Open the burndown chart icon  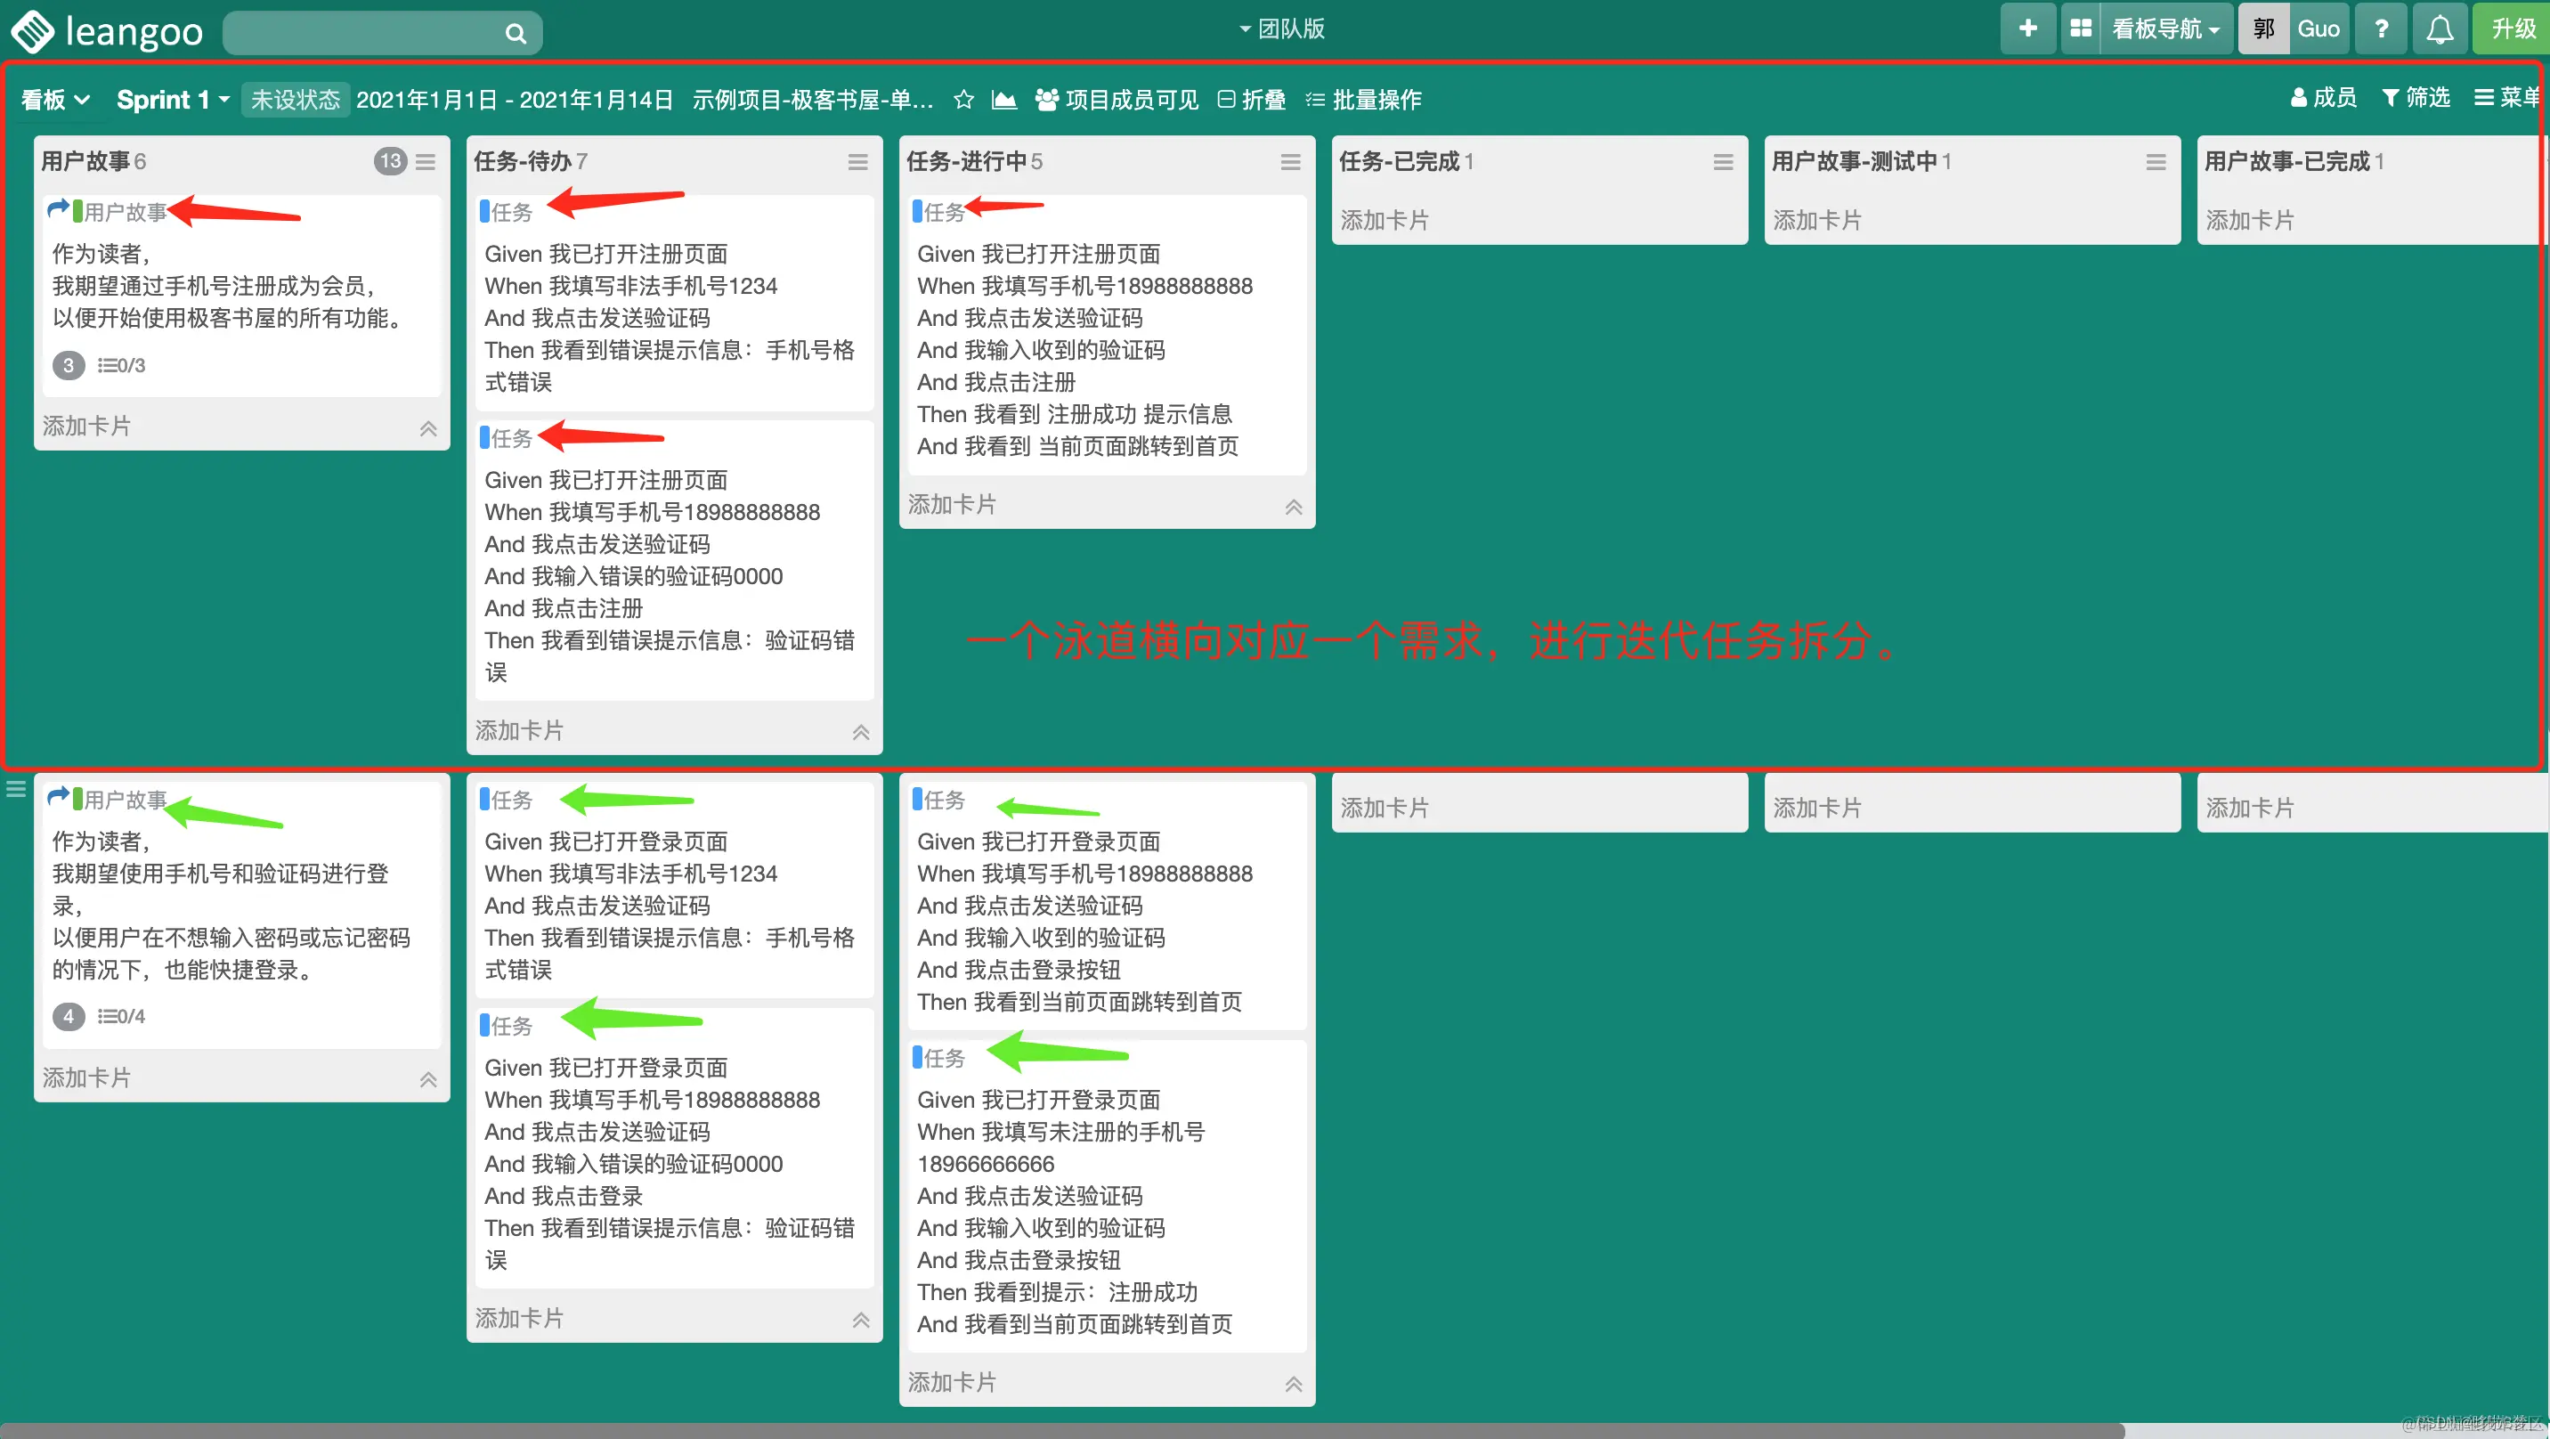[1003, 99]
